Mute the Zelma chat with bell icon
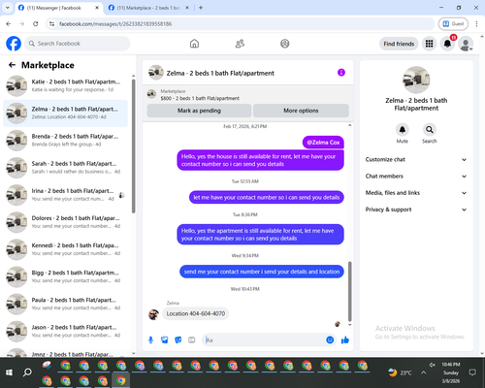Screen dimensions: 485x388 (403, 130)
